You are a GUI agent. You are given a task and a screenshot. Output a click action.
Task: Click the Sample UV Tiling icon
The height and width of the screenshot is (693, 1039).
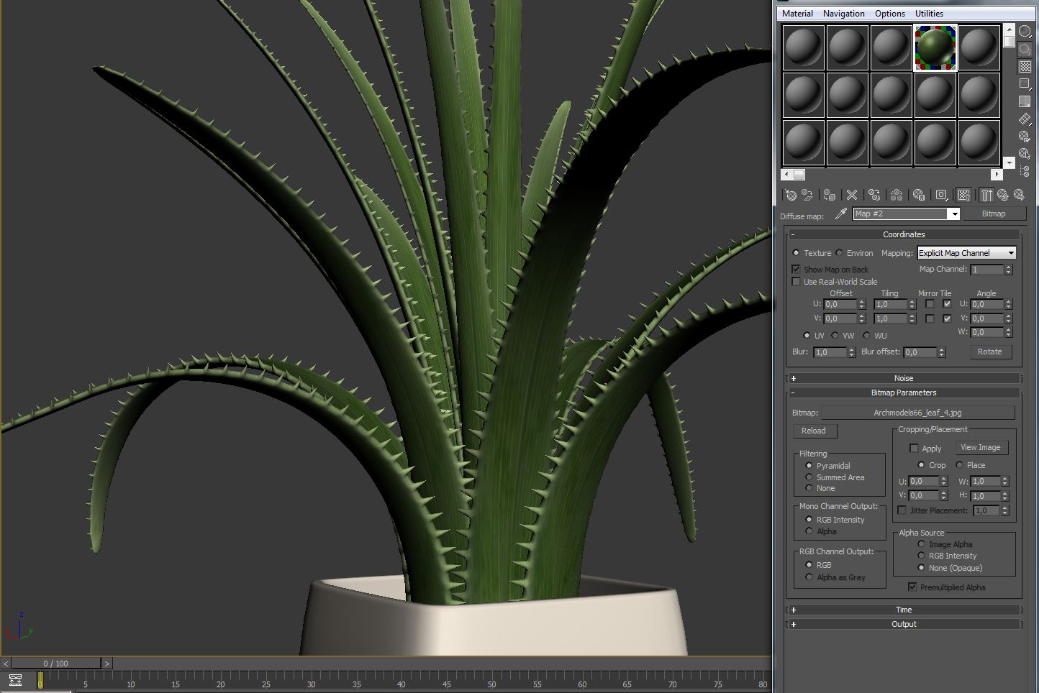[1025, 84]
